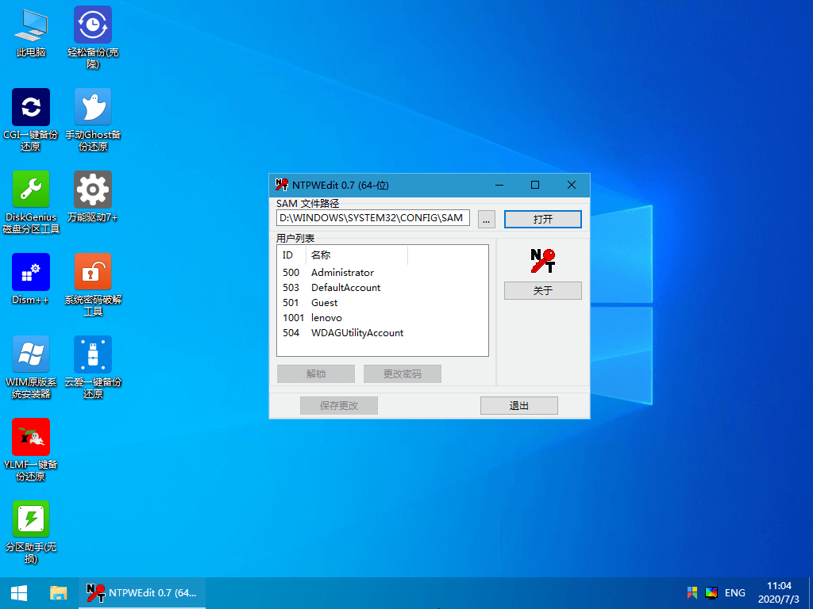Launch the universal driver 7+ gear icon
The height and width of the screenshot is (609, 813).
point(93,190)
